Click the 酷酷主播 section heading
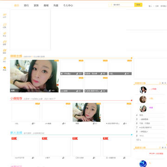The height and width of the screenshot is (167, 167). click(x=16, y=56)
